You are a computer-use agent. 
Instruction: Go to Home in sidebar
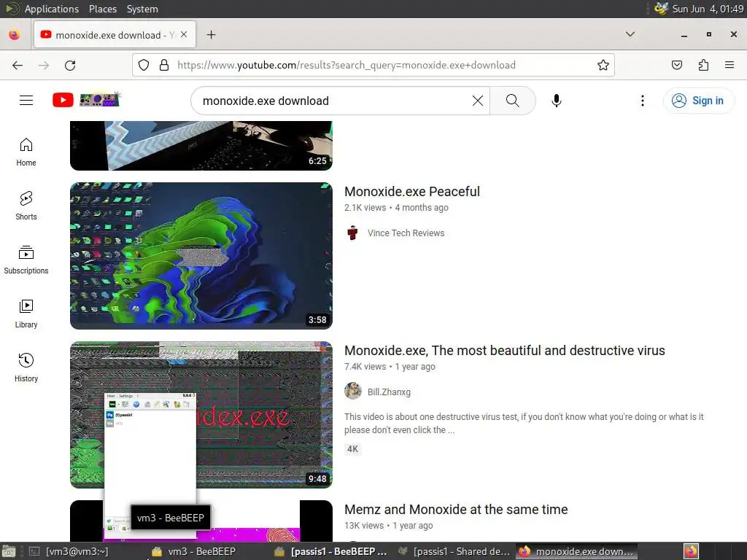point(26,152)
